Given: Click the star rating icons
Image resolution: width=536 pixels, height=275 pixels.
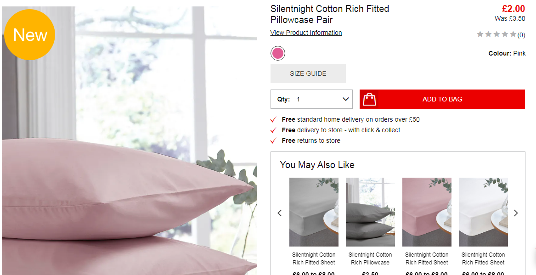Looking at the screenshot, I should click(497, 34).
